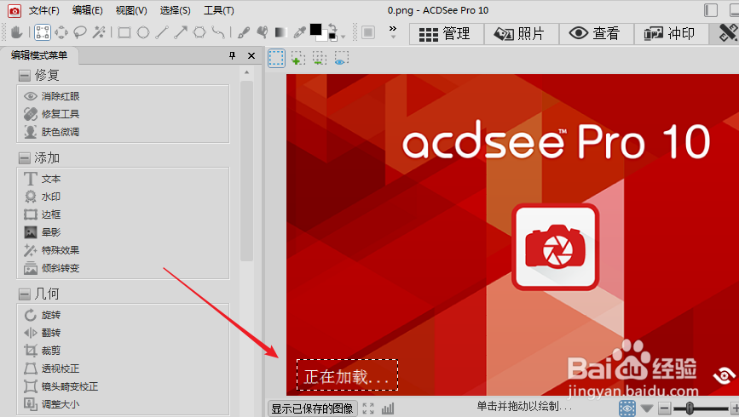Open 修复工具

click(x=51, y=114)
